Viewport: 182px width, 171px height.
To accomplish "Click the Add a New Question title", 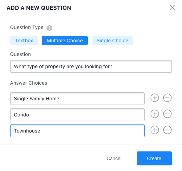I will coord(39,8).
